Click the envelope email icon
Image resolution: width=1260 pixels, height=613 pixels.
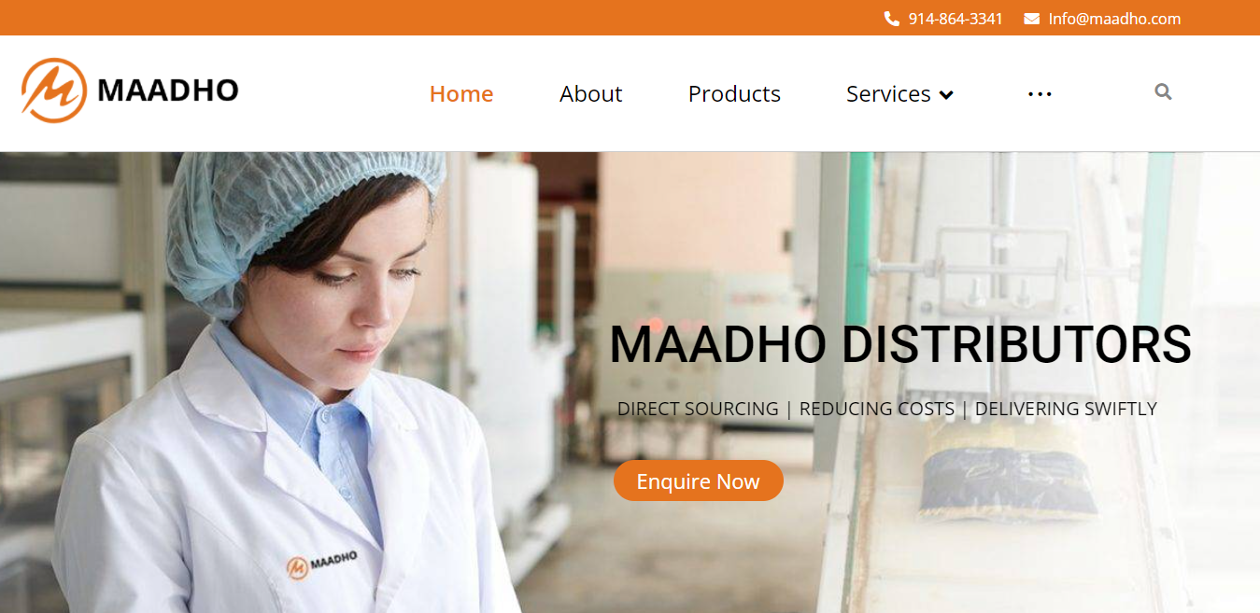[x=1031, y=19]
